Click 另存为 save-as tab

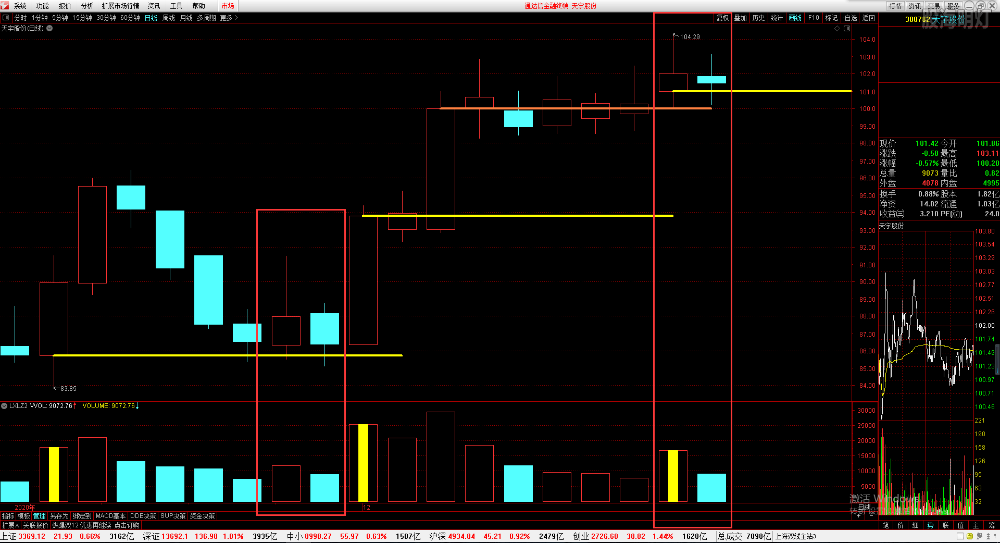tap(59, 516)
